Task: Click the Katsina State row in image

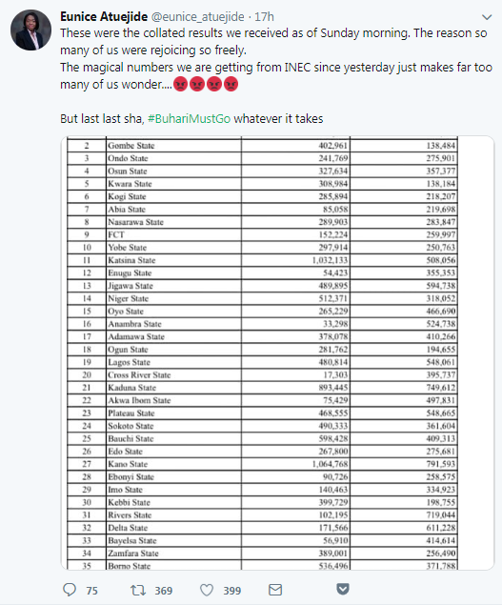Action: (x=262, y=260)
